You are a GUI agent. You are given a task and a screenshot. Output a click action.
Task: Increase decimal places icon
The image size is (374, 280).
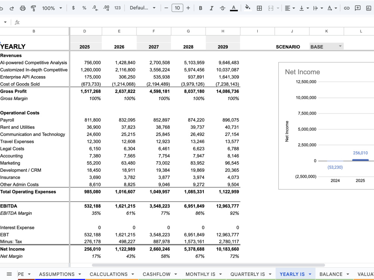[106, 8]
